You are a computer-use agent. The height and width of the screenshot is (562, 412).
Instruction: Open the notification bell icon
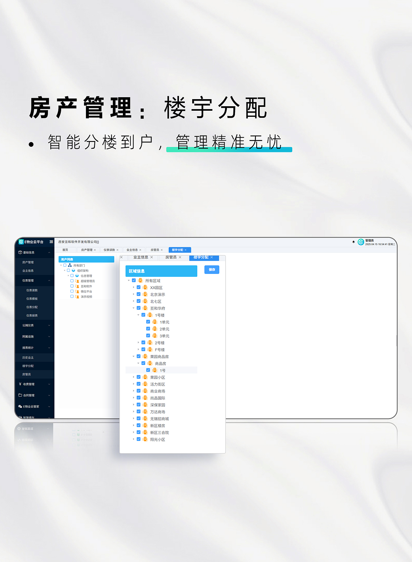click(x=353, y=242)
